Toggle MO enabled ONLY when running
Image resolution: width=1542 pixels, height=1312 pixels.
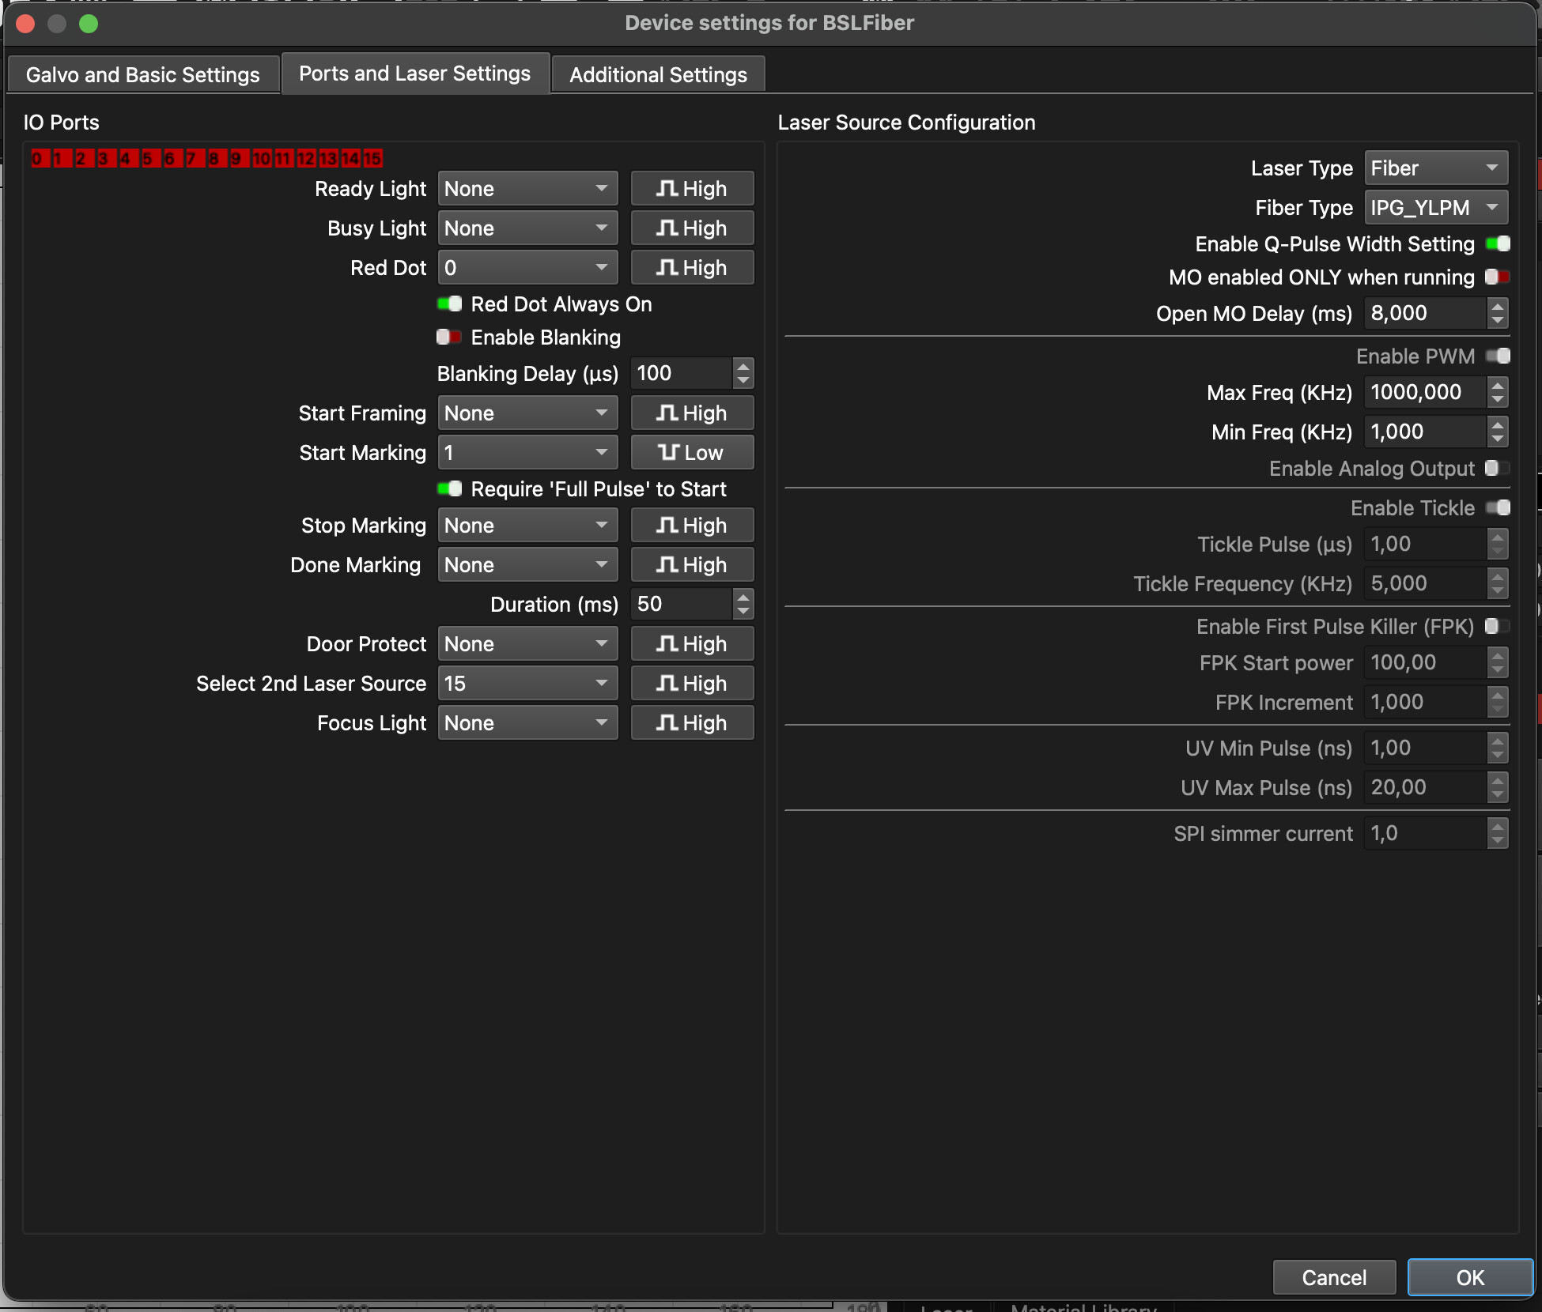pyautogui.click(x=1497, y=277)
